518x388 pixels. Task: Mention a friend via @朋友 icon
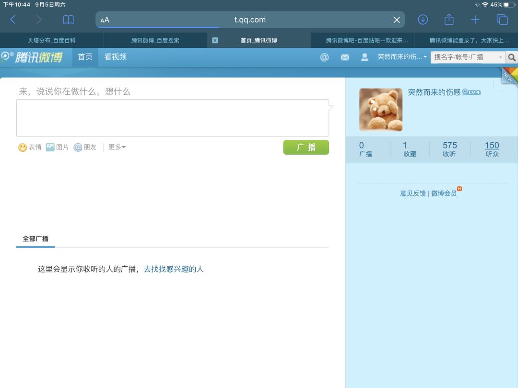pyautogui.click(x=85, y=147)
